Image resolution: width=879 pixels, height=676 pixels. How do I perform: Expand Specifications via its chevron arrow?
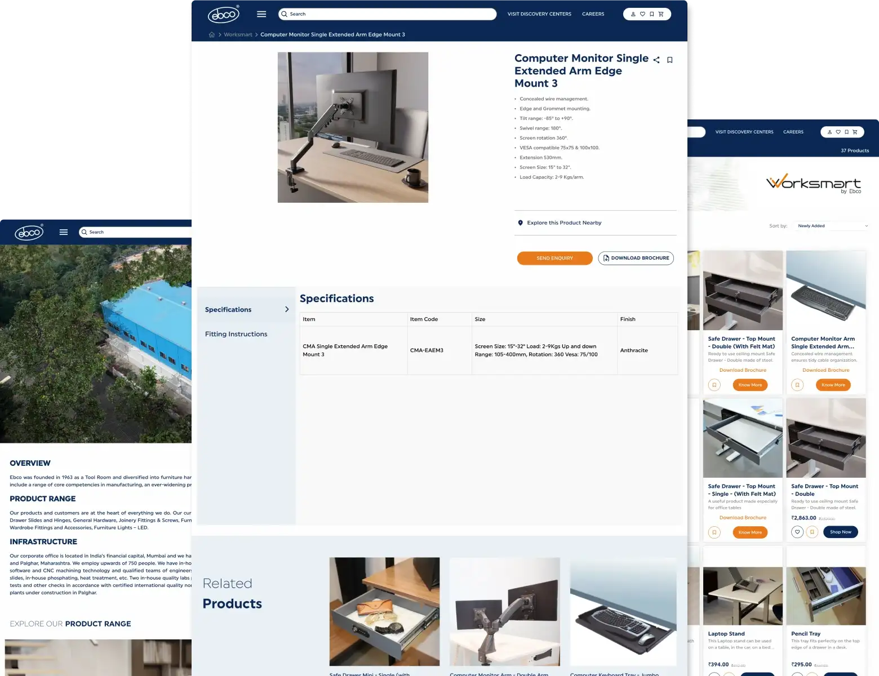pyautogui.click(x=287, y=309)
